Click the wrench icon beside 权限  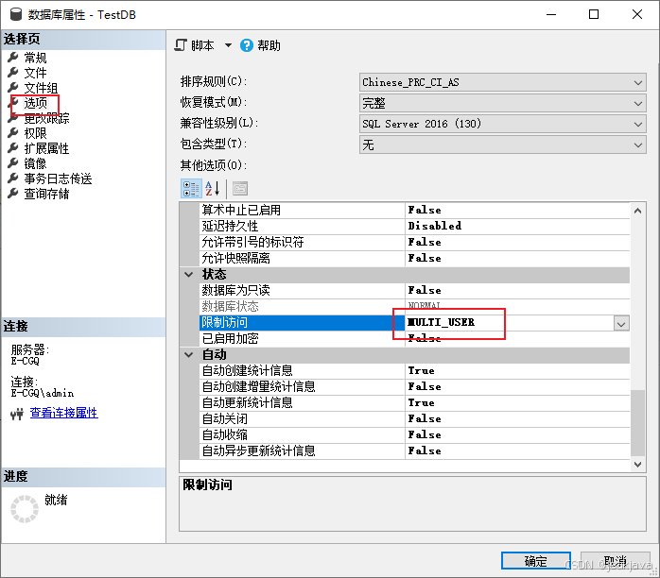[x=13, y=132]
